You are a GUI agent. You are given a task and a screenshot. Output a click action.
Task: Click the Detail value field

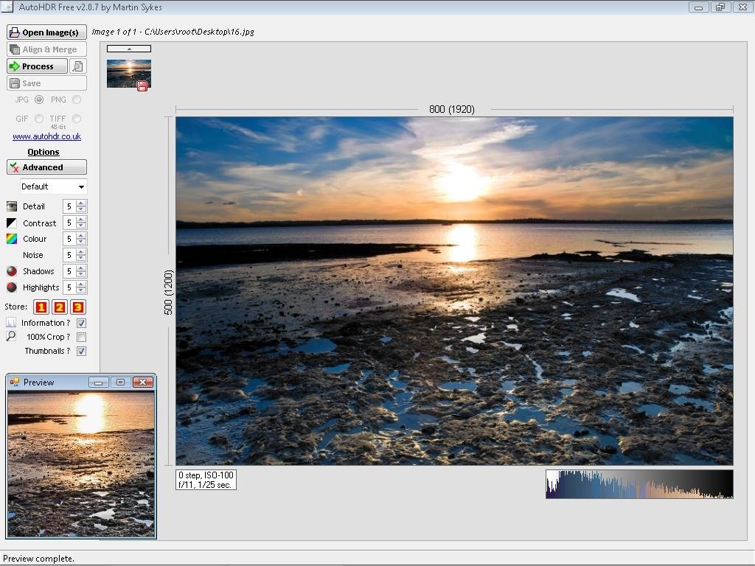[70, 206]
